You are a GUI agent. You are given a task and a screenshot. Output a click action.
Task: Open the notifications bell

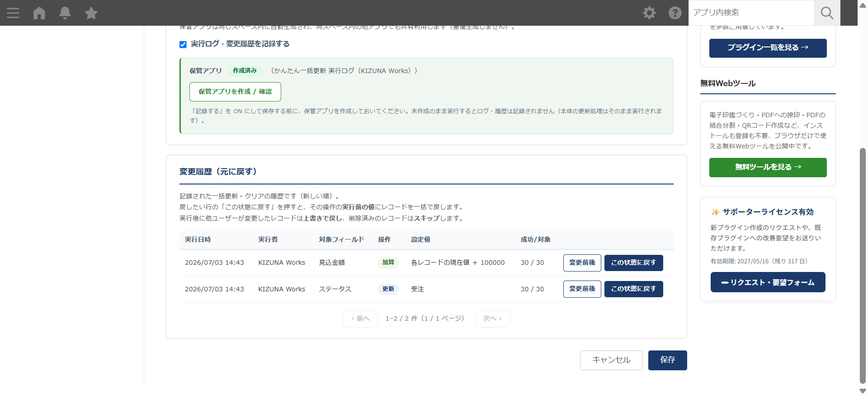click(x=65, y=13)
